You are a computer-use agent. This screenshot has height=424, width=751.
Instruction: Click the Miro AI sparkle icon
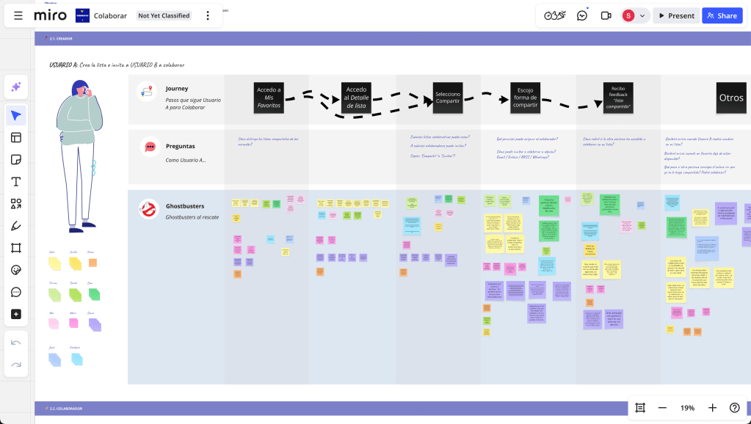tap(16, 87)
